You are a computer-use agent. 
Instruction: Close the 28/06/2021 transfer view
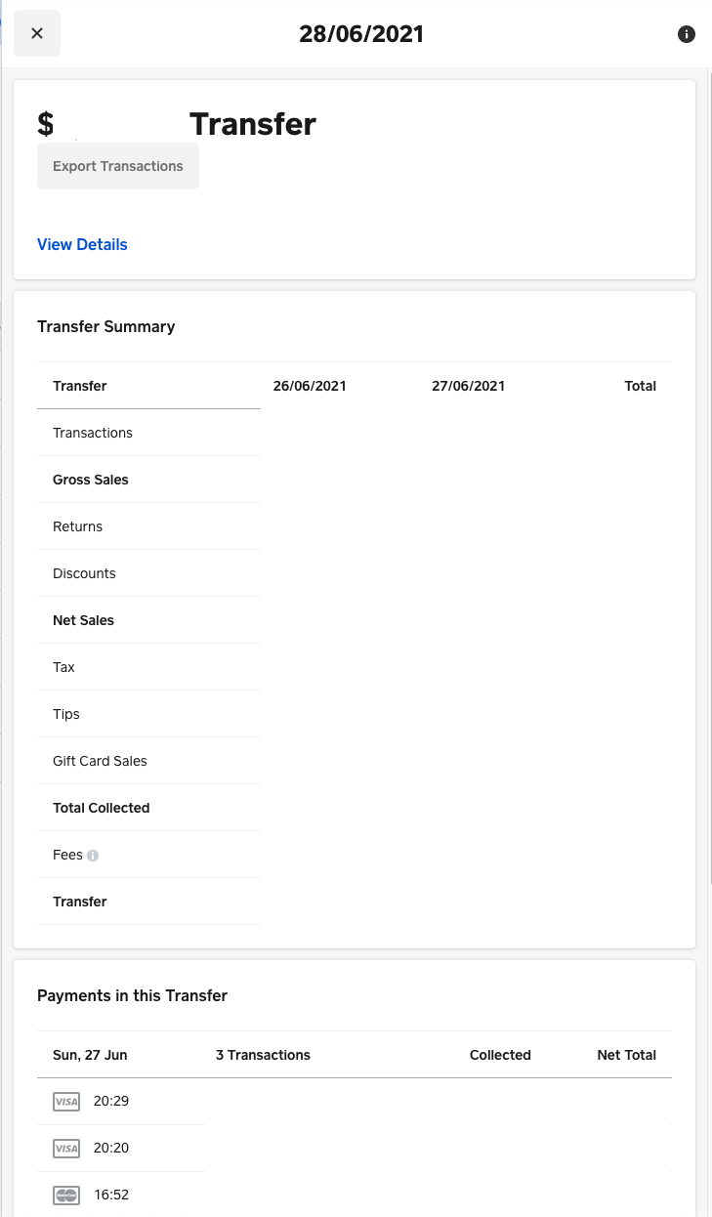pyautogui.click(x=37, y=33)
